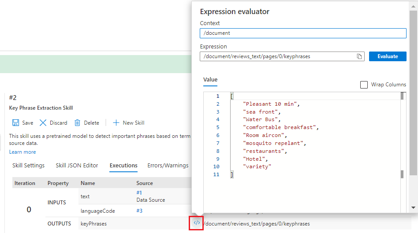This screenshot has width=418, height=233.
Task: Follow the #3 source link for languageCode
Action: 139,211
